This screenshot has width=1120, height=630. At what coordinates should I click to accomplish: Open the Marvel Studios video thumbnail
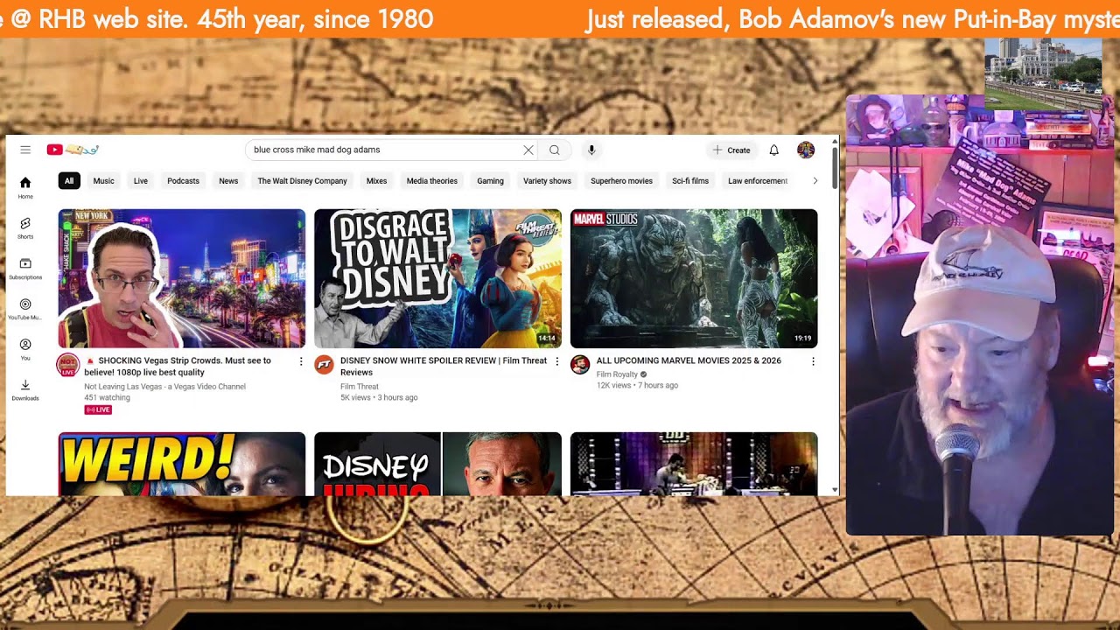coord(694,278)
